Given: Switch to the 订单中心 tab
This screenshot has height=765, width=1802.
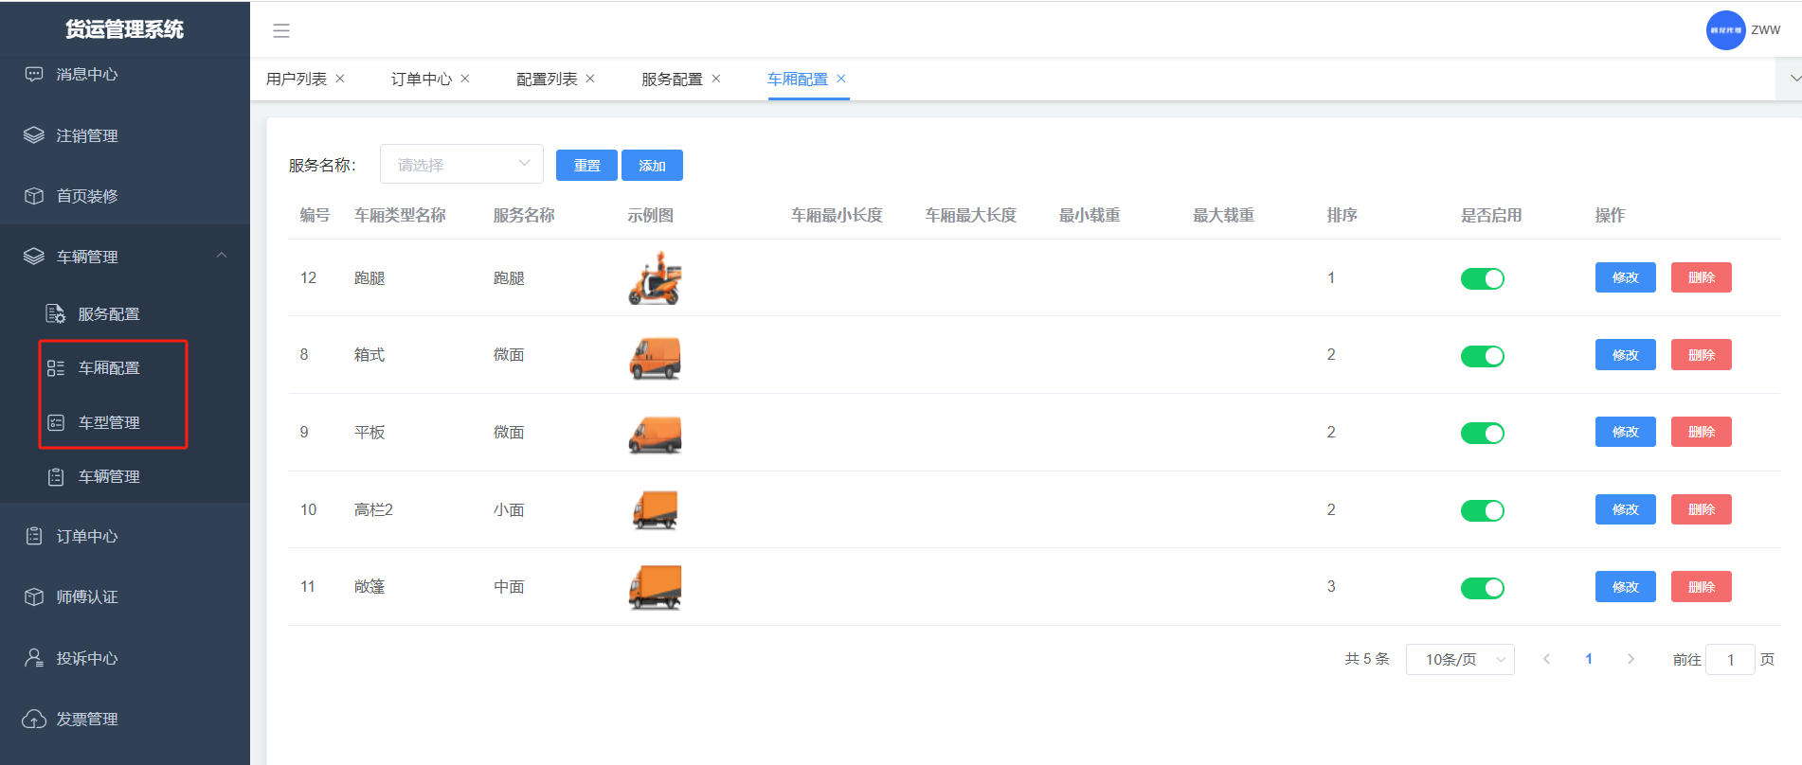Looking at the screenshot, I should tap(421, 79).
